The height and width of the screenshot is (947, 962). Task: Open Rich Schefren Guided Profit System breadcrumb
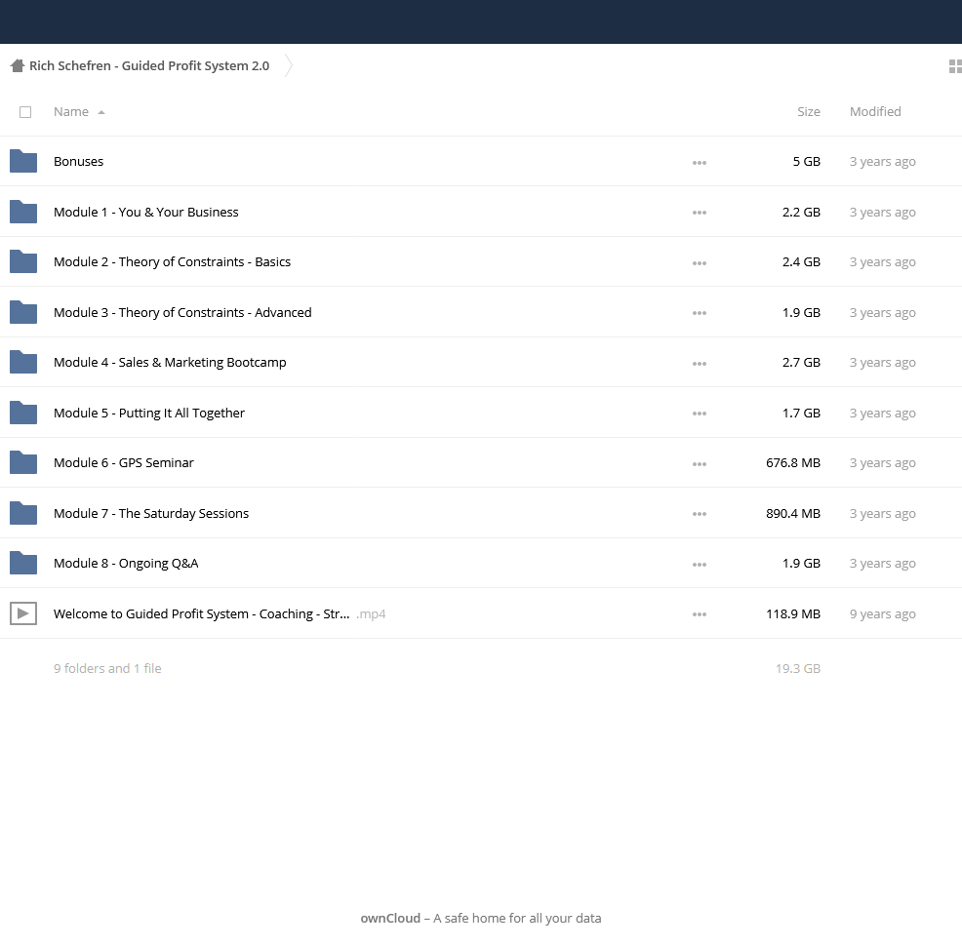[149, 65]
